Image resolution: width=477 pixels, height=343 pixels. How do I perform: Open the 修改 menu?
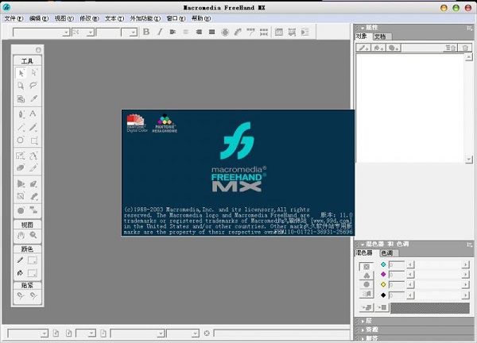[x=89, y=18]
